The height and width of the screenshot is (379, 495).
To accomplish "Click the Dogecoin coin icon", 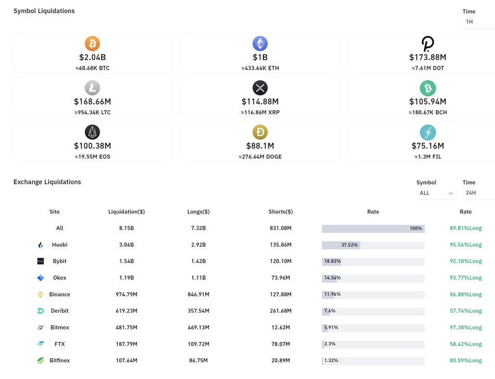I will click(x=260, y=132).
